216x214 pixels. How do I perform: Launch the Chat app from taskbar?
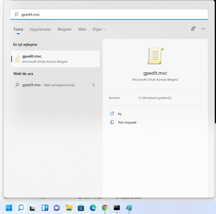[57, 208]
